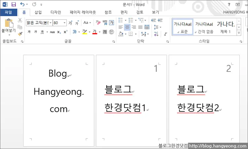Image resolution: width=248 pixels, height=149 pixels.
Task: Align text left
Action: pyautogui.click(x=121, y=27)
